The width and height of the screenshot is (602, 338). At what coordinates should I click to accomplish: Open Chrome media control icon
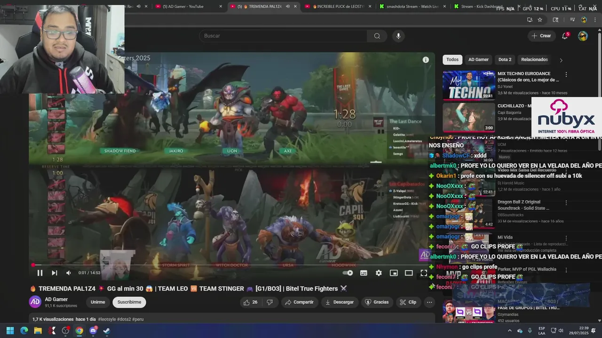tap(572, 20)
